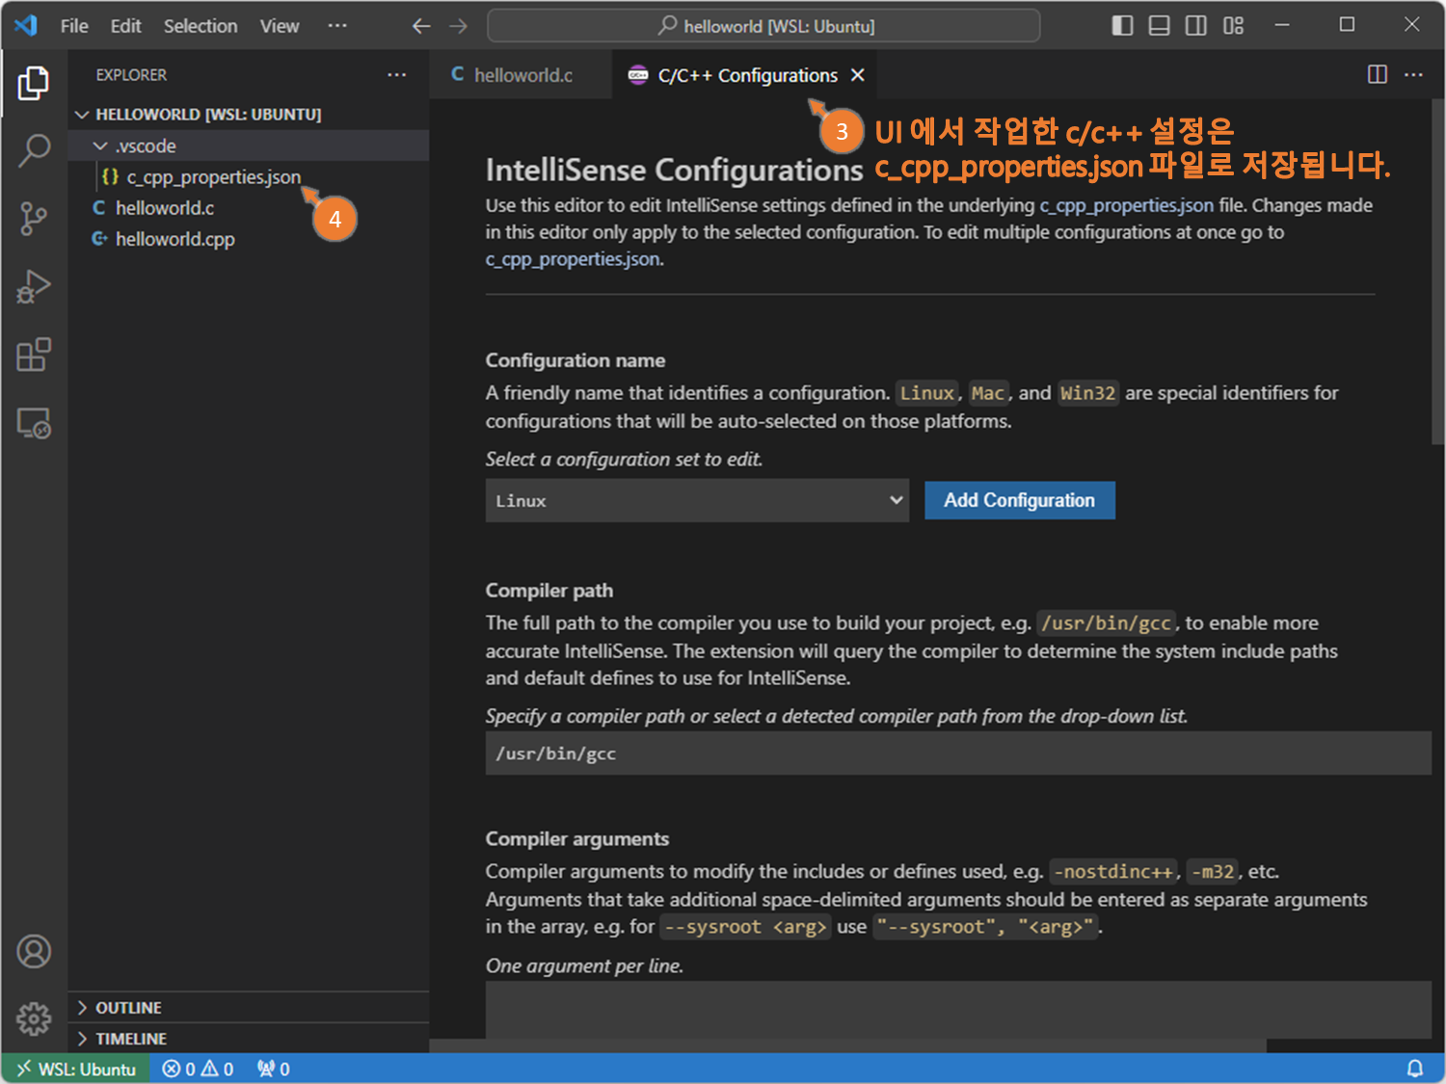
Task: Click the compiler path field /usr/bin/gcc
Action: coord(958,754)
